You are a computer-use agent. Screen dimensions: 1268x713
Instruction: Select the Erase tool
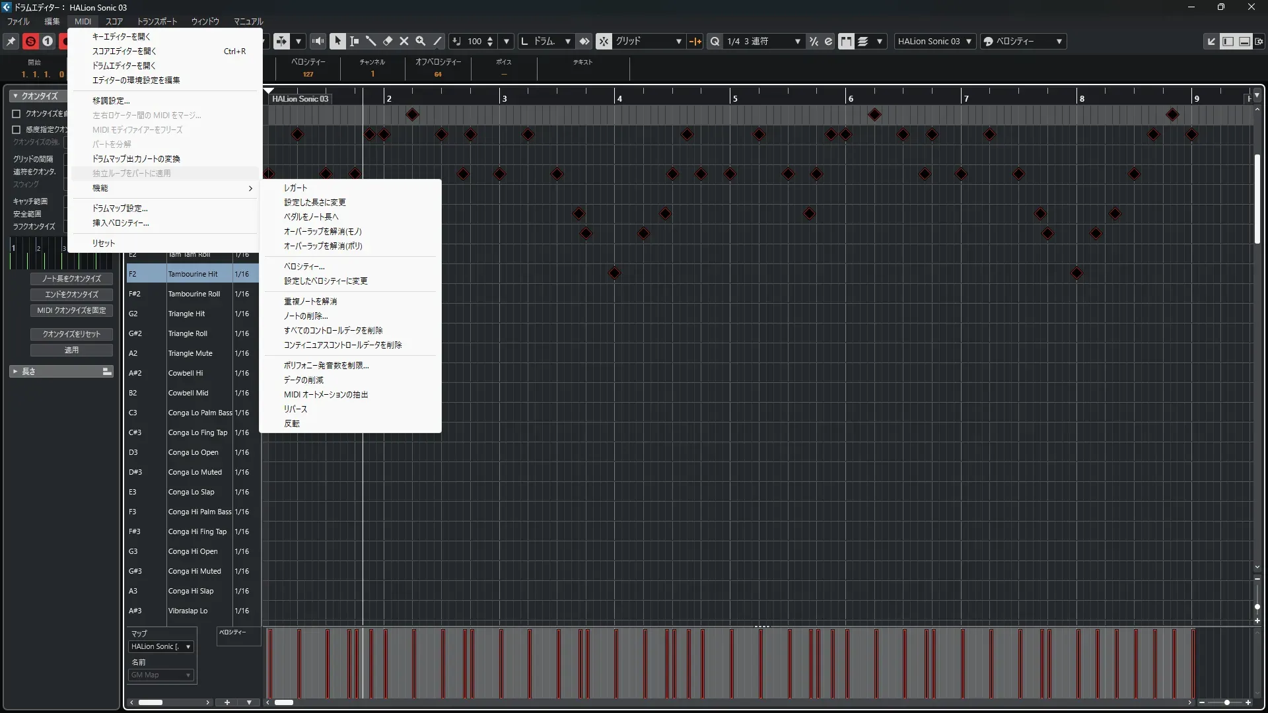[388, 41]
